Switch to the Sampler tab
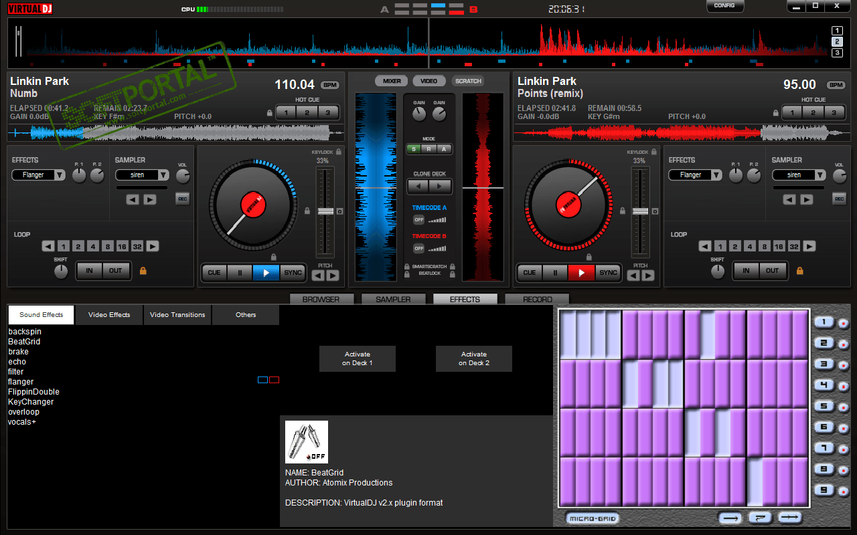This screenshot has width=857, height=535. click(x=393, y=299)
